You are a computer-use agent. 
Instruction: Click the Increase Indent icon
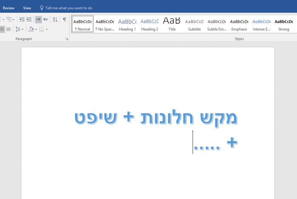pyautogui.click(x=29, y=19)
